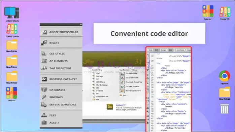Click Dreamweaver Site... under Create New
The image size is (235, 132).
[x=101, y=97]
